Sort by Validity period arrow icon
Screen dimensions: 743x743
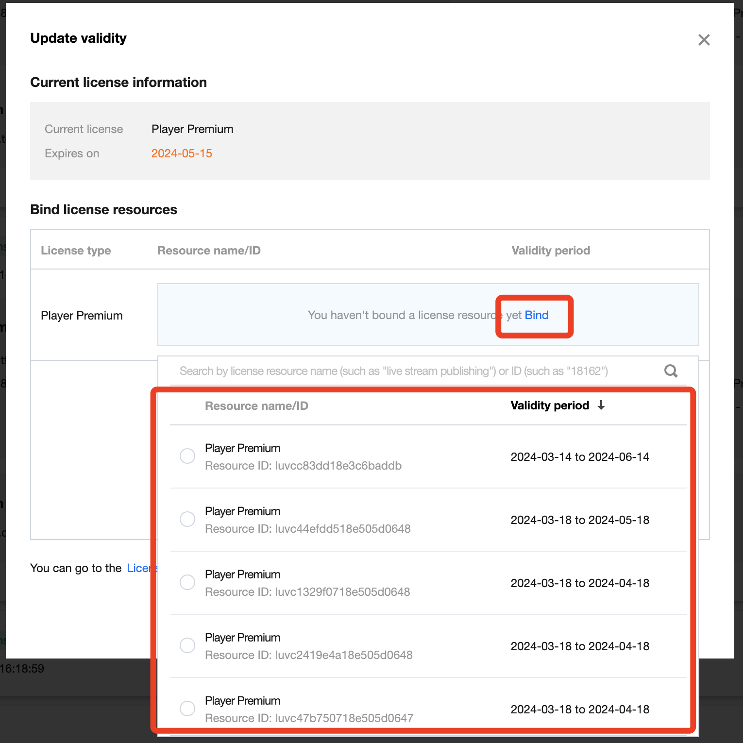[x=601, y=405]
